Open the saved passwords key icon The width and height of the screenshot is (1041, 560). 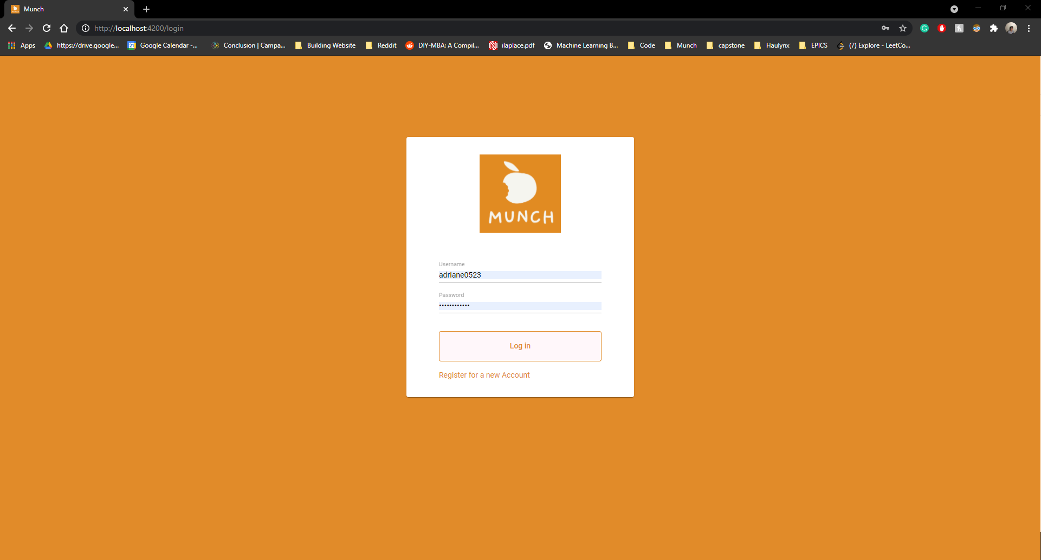tap(885, 28)
